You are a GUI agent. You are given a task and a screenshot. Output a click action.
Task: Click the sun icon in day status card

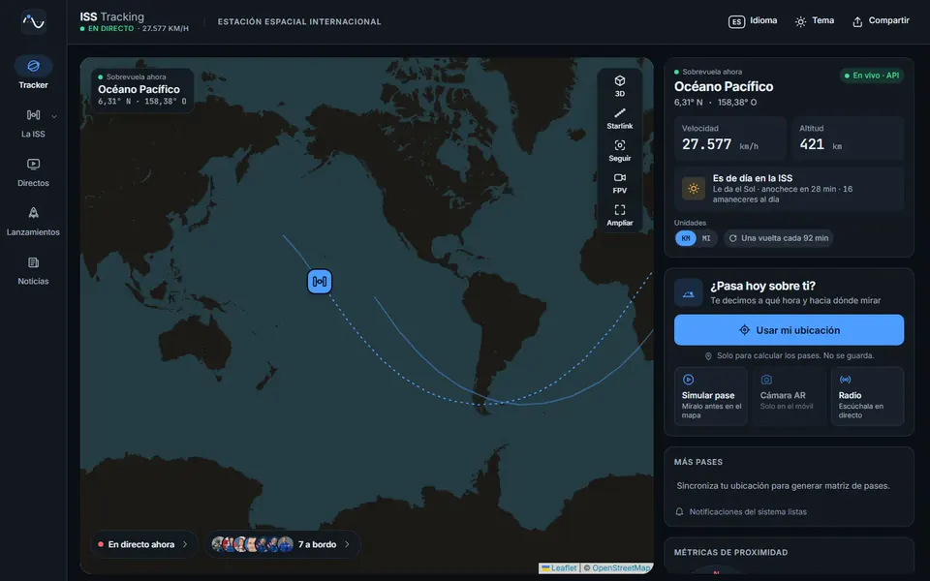(x=693, y=189)
